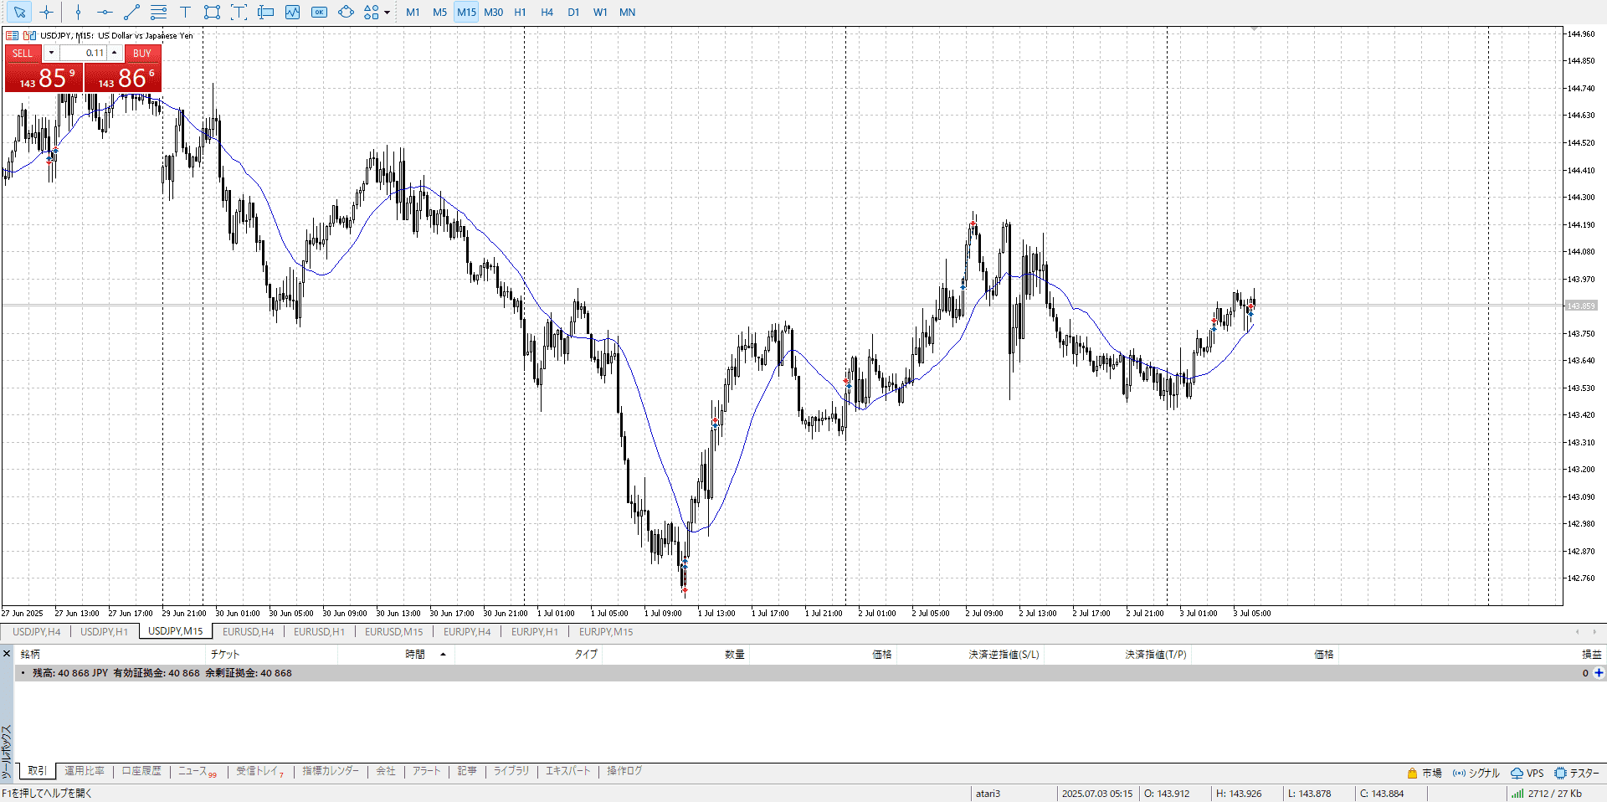Decrease lot volume with down arrow
The width and height of the screenshot is (1607, 802).
(51, 53)
